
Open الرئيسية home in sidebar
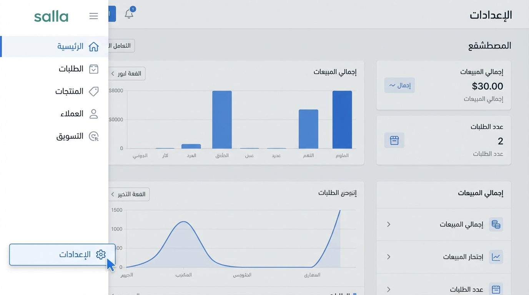click(77, 46)
